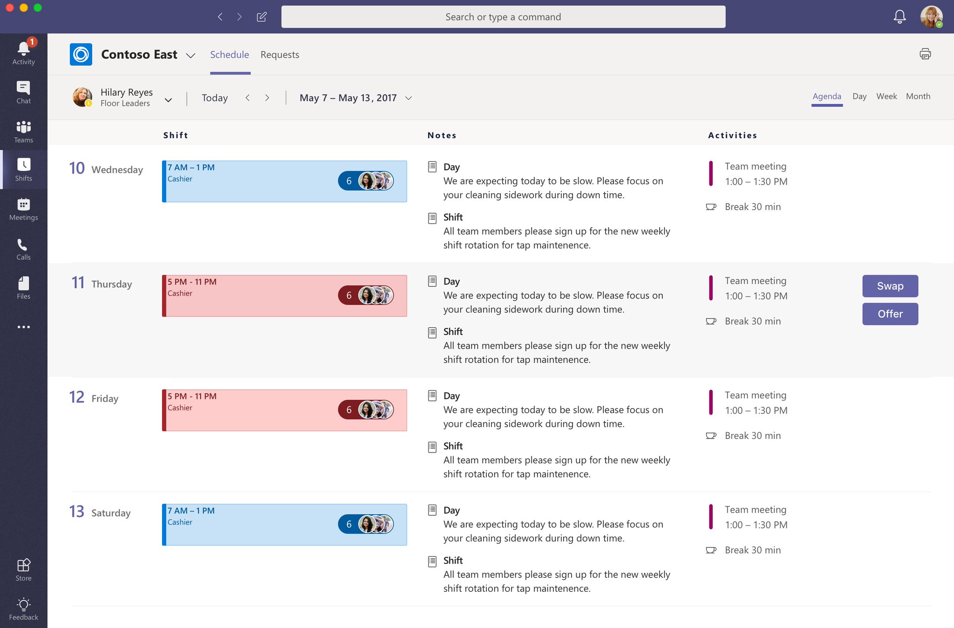
Task: Expand the Hilary Reyes member dropdown
Action: click(x=169, y=100)
